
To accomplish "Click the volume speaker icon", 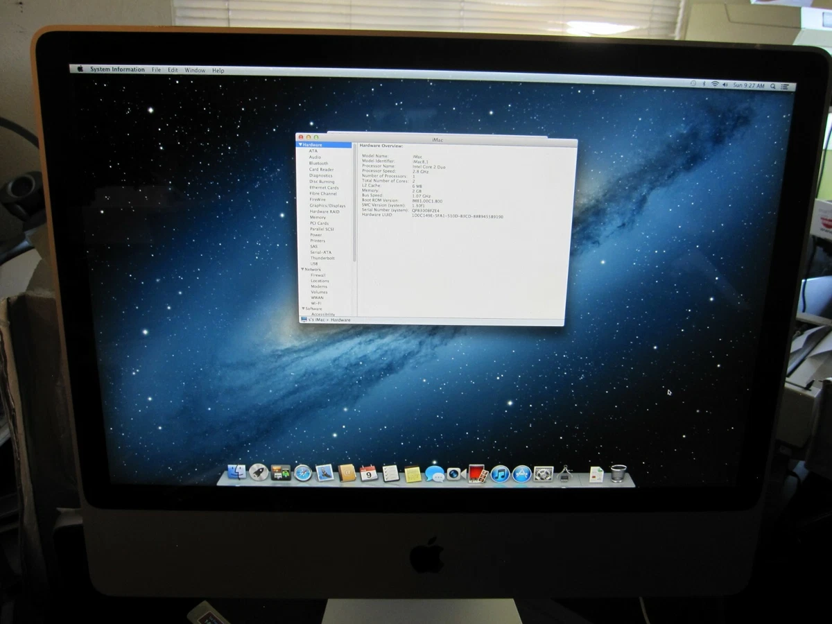I will pyautogui.click(x=726, y=85).
